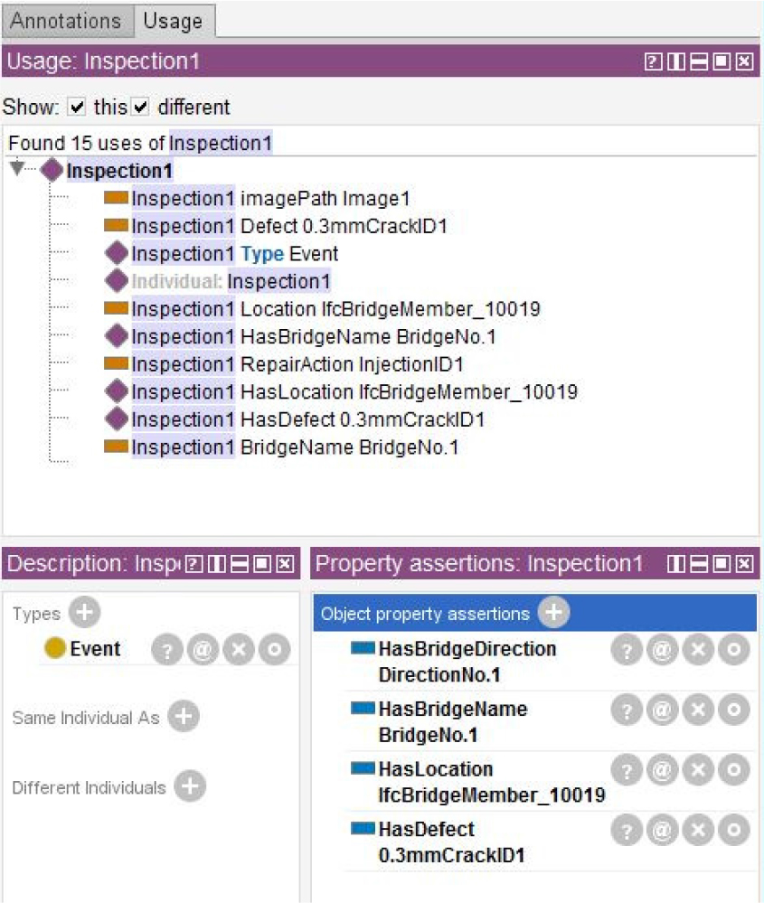Collapse the Inspection1 tree node
Viewport: 764px width, 903px height.
[17, 169]
